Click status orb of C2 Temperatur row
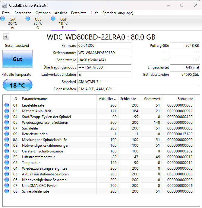 (x=7, y=163)
